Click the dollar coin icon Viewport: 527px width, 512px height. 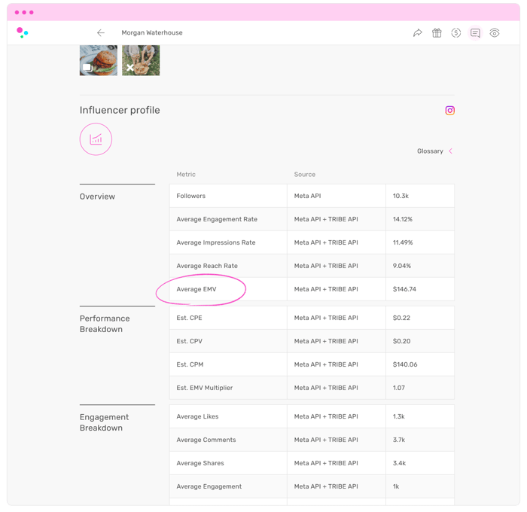point(455,33)
